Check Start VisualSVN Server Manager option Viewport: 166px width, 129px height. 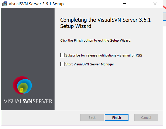point(62,64)
